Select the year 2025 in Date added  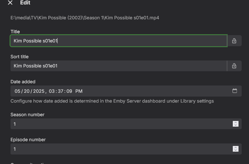(x=38, y=91)
